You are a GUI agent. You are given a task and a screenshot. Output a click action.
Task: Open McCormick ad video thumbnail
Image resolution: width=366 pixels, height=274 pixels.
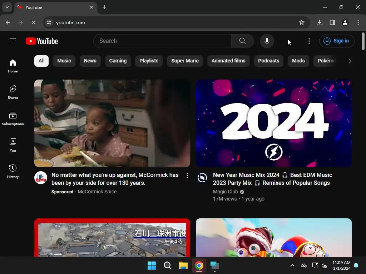pyautogui.click(x=112, y=123)
